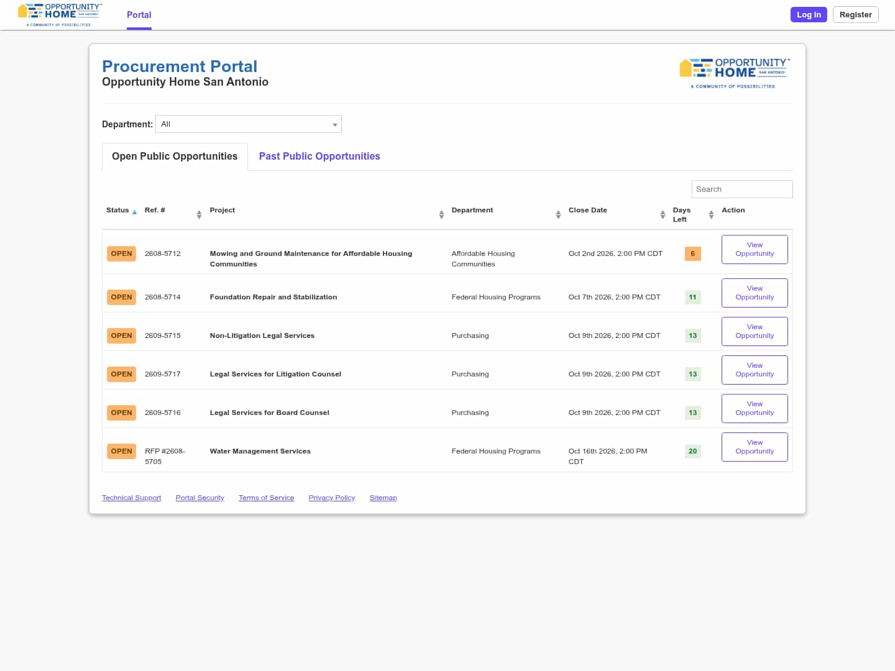
Task: Open the Technical Support link
Action: point(131,498)
